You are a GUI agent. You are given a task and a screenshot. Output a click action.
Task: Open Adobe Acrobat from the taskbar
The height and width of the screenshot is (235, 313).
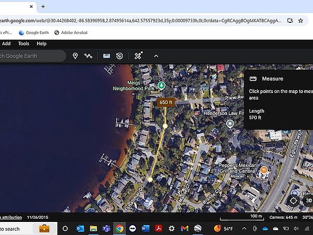coord(159,228)
